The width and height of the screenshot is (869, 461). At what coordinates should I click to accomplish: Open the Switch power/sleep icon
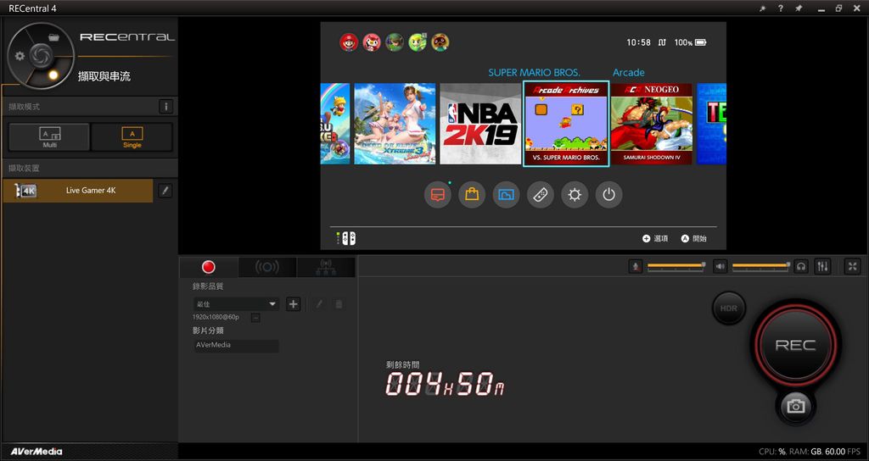[609, 195]
